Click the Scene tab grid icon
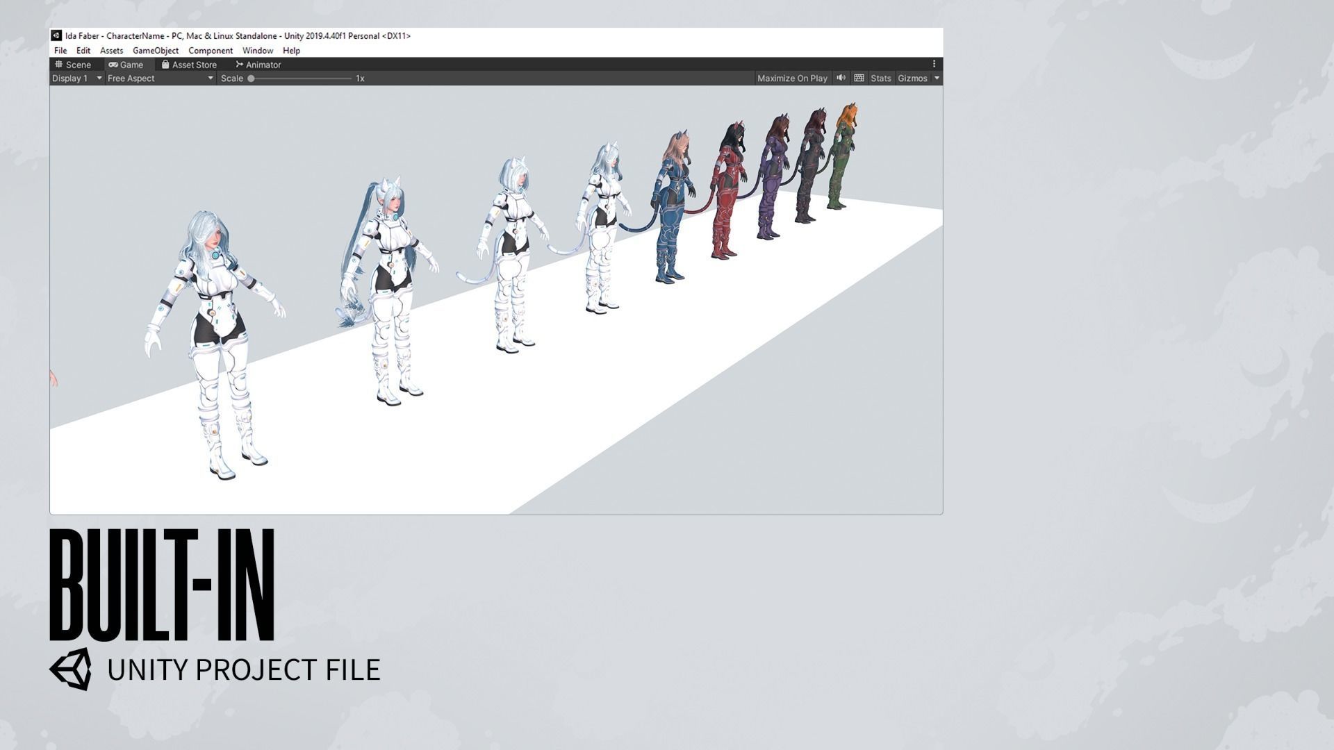Viewport: 1334px width, 750px height. (x=59, y=64)
